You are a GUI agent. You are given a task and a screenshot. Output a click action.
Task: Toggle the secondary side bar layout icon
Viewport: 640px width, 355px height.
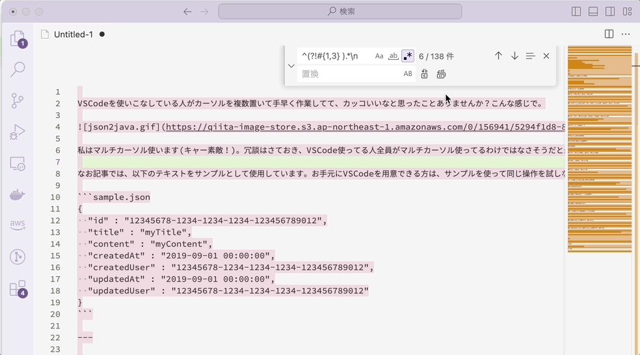coord(610,12)
